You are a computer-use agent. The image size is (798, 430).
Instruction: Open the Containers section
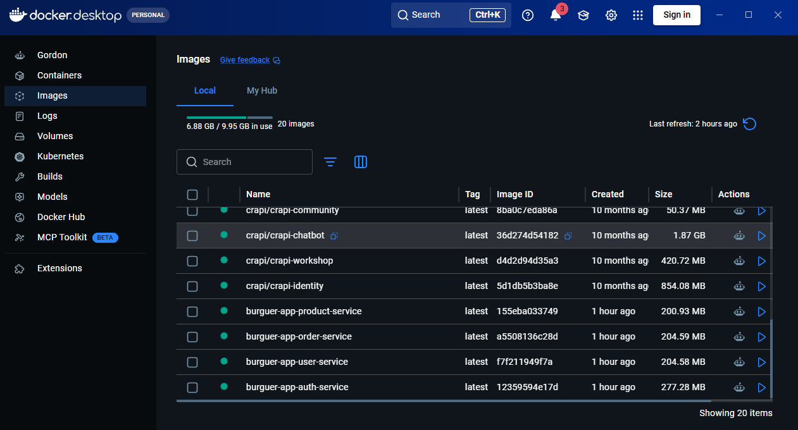coord(75,75)
